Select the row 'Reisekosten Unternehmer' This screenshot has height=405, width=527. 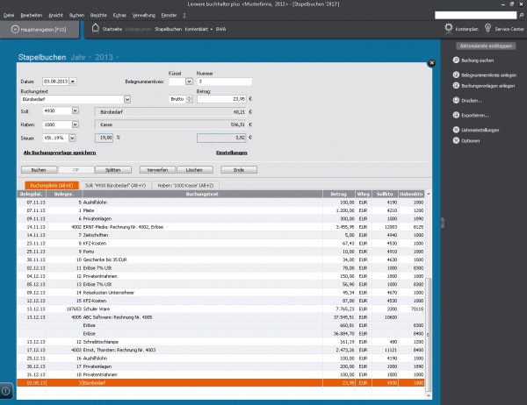click(x=220, y=293)
